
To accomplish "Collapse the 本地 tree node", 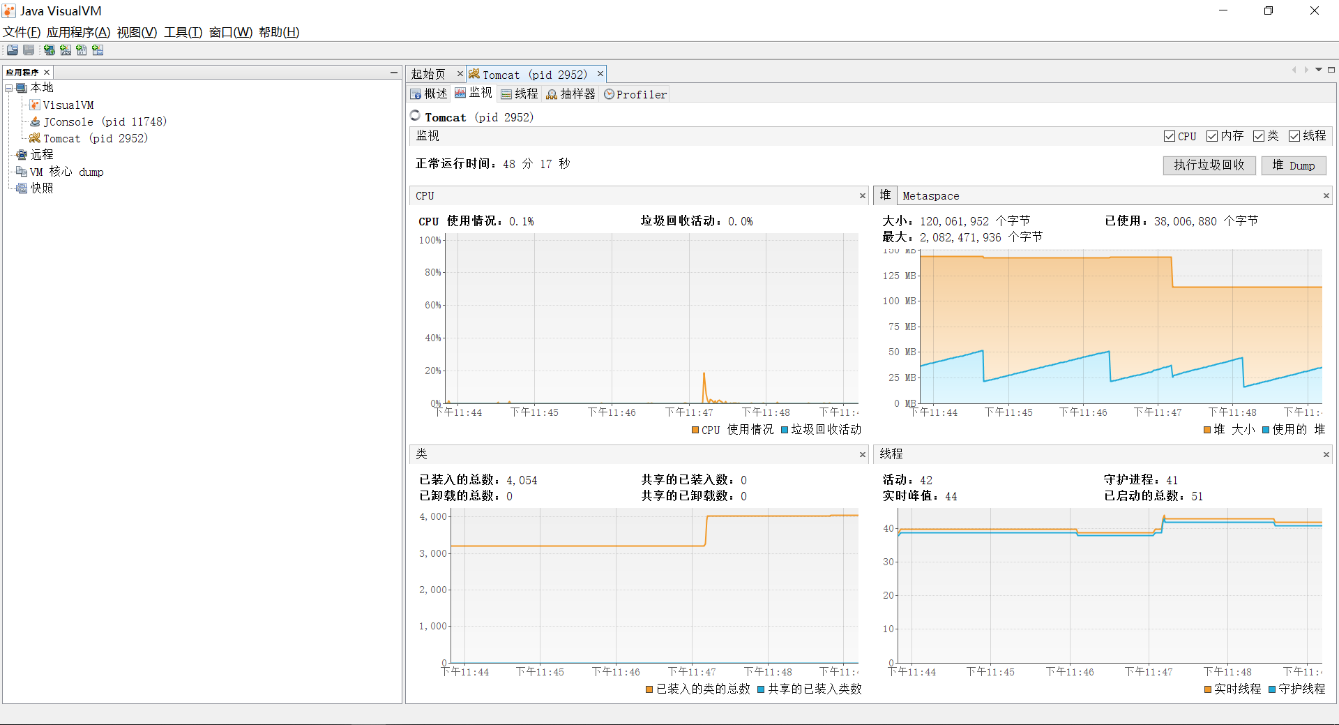I will click(9, 88).
